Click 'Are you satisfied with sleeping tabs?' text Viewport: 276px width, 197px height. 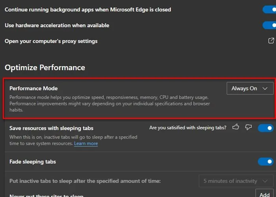[188, 128]
